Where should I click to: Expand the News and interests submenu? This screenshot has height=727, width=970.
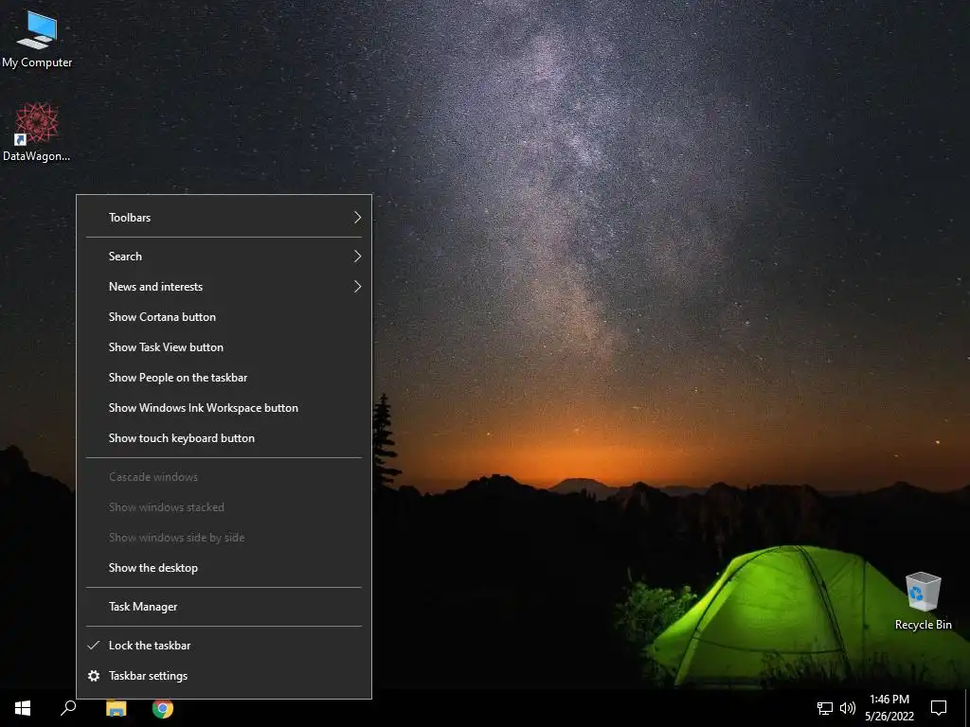tap(224, 286)
